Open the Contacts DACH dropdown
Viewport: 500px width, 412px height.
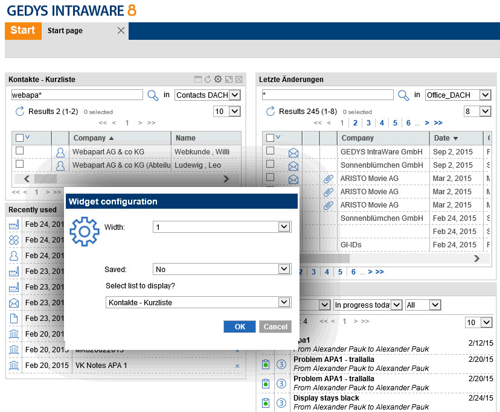click(x=208, y=95)
